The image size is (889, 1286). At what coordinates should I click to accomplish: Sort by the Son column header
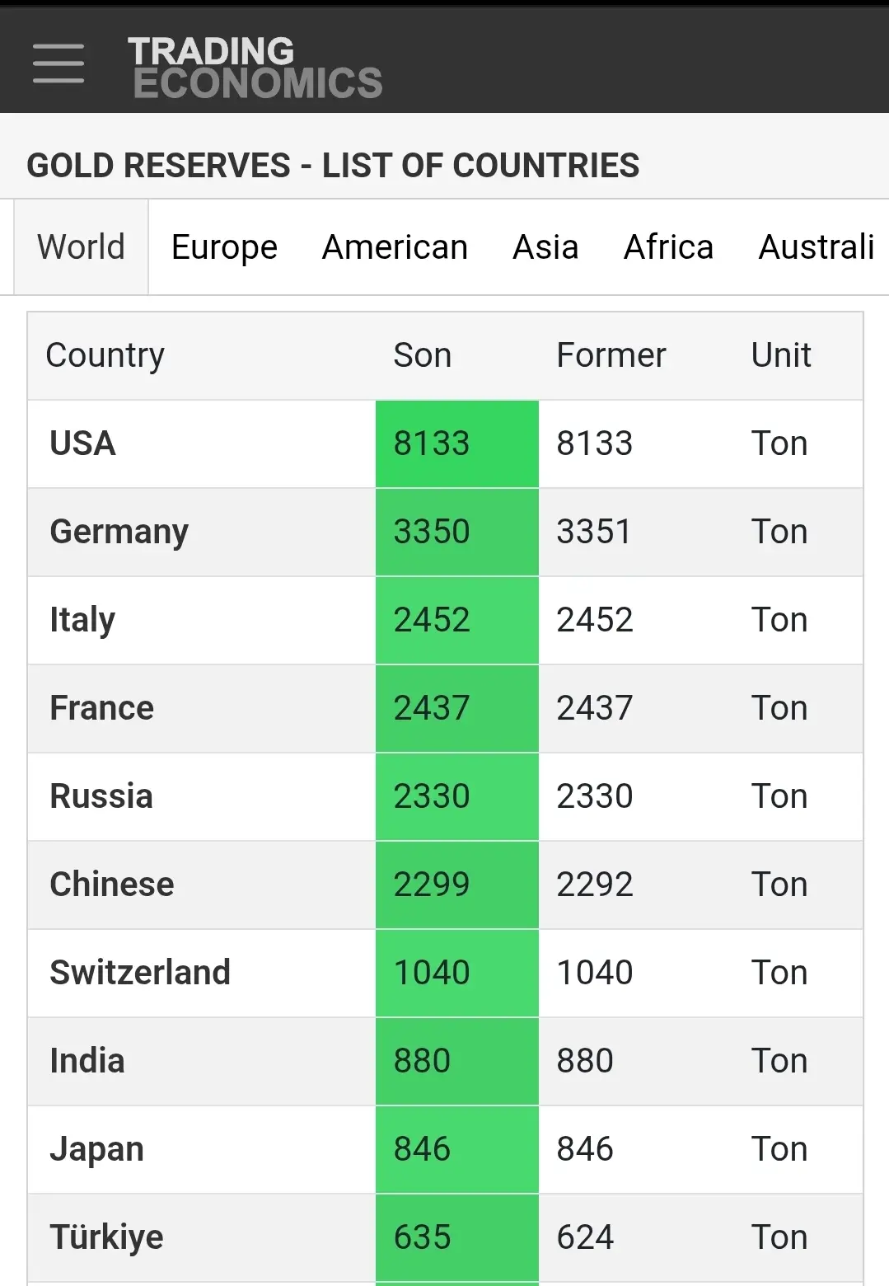click(x=422, y=355)
